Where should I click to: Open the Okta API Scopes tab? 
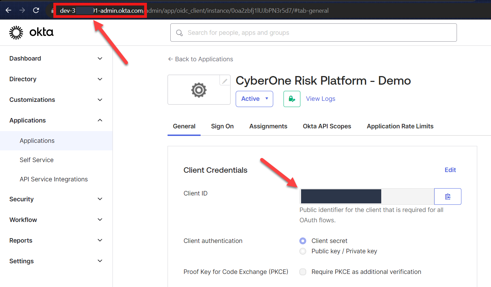327,126
